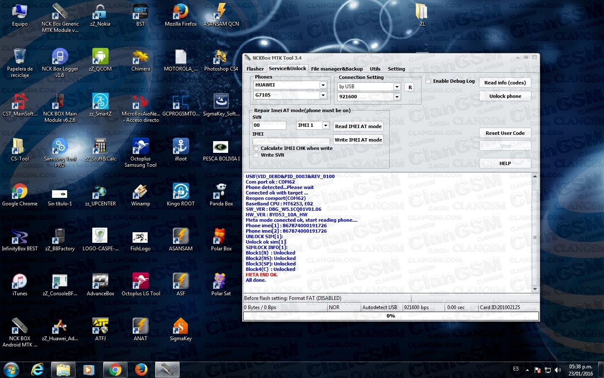Launch Octoplus LG Tool shortcut
This screenshot has height=378, width=604.
click(x=141, y=285)
